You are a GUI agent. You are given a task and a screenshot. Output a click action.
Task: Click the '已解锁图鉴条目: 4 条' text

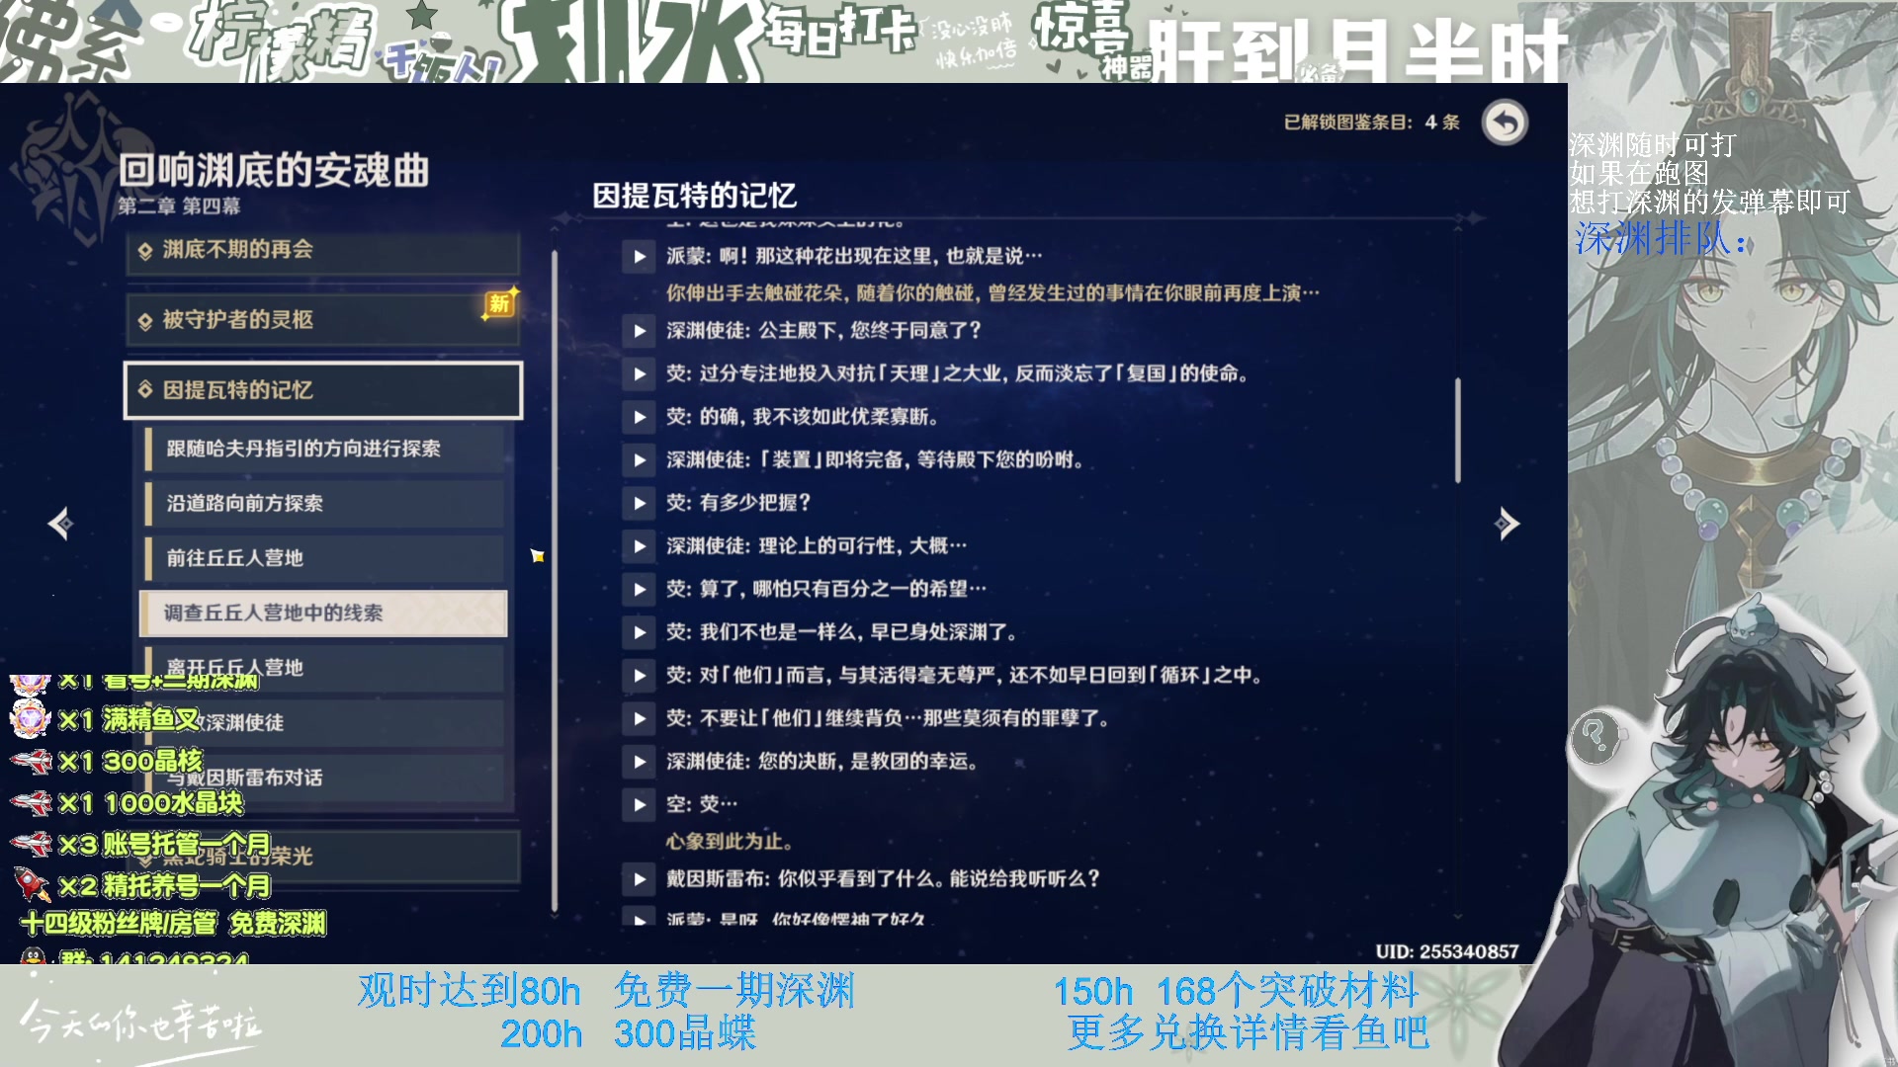click(x=1371, y=123)
